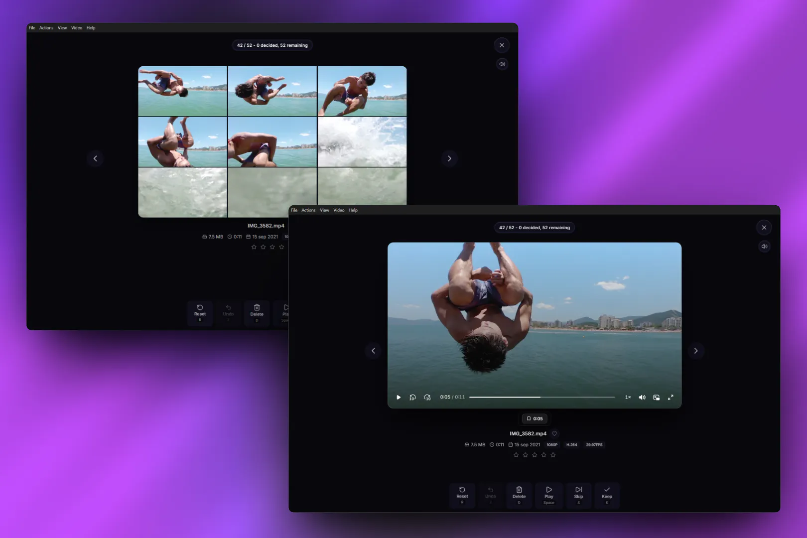Click the 29.97FPS badge
The width and height of the screenshot is (807, 538).
[x=594, y=445]
